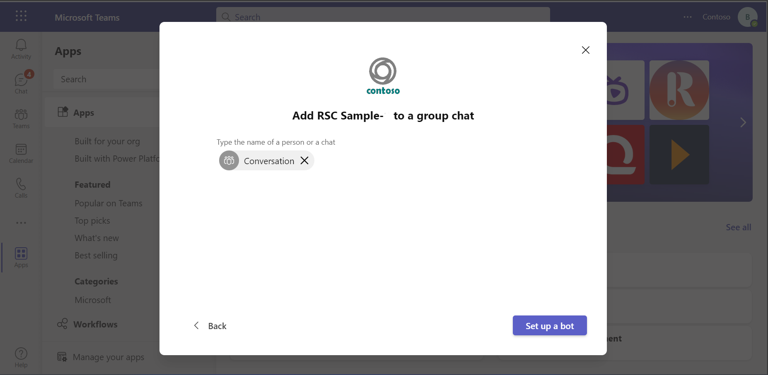
Task: Click the red Q app tile
Action: point(626,155)
